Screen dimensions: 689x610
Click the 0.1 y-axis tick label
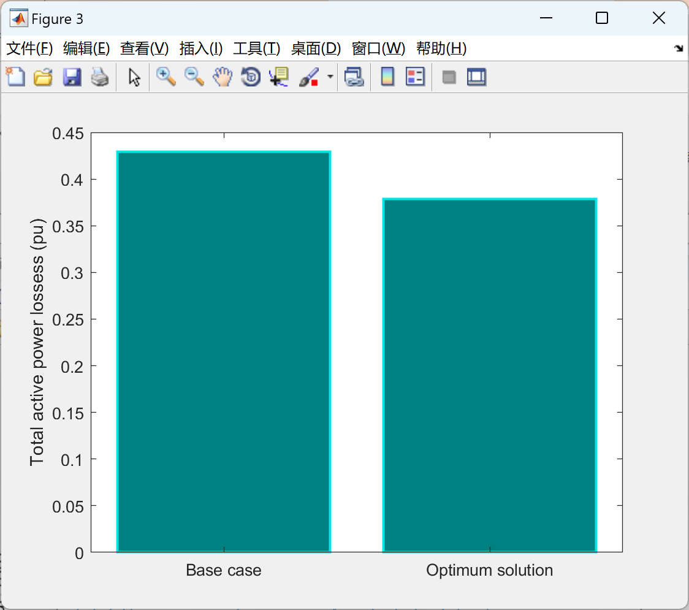point(72,460)
